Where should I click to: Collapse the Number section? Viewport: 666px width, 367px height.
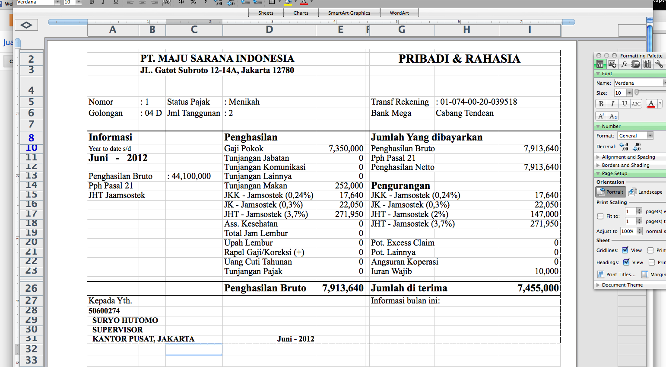[598, 126]
